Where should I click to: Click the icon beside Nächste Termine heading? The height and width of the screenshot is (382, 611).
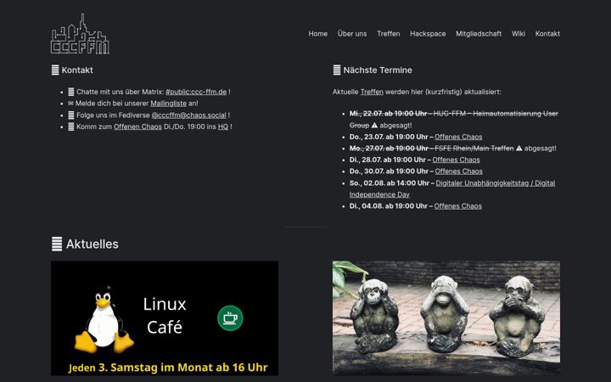click(337, 70)
